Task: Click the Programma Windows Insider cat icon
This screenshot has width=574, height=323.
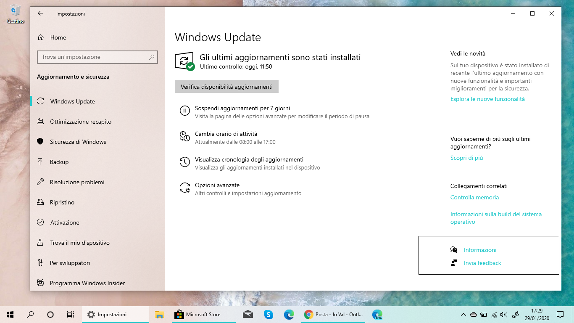Action: coord(40,283)
